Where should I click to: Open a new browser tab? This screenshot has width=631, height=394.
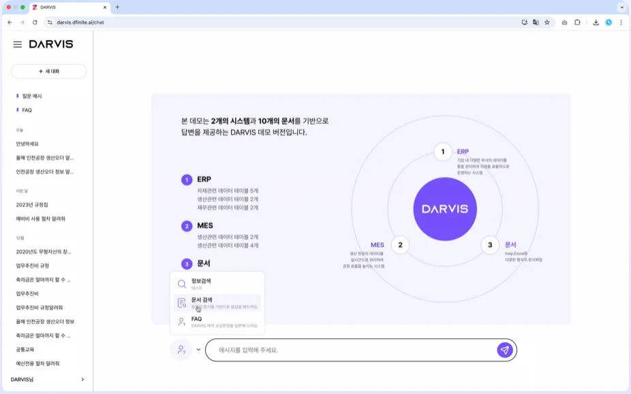(x=117, y=7)
